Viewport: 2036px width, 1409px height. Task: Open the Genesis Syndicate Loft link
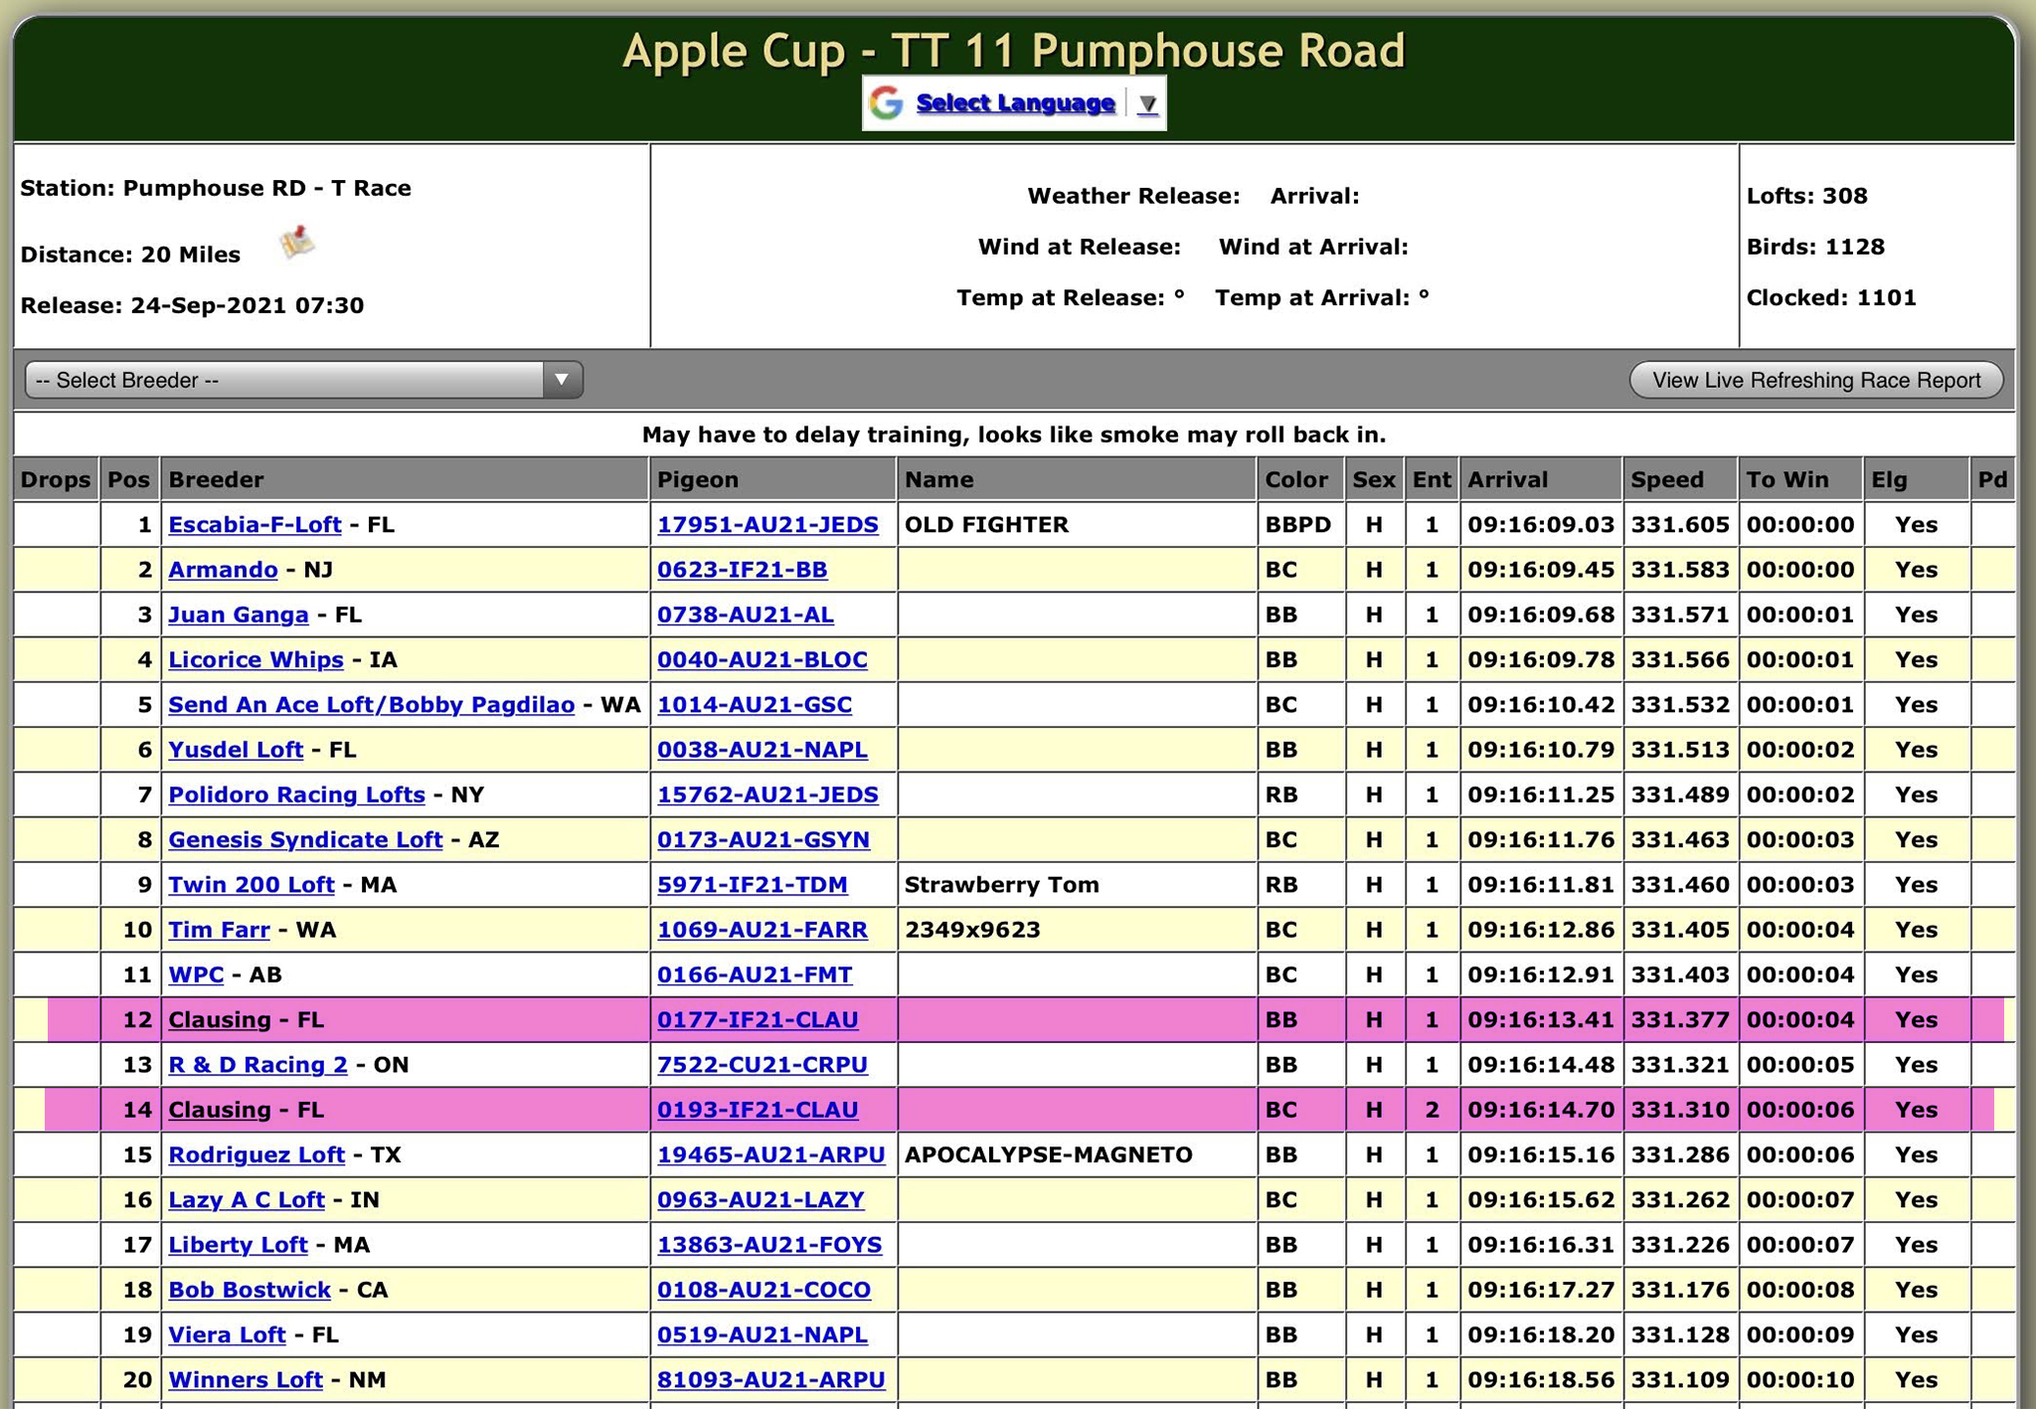pyautogui.click(x=305, y=840)
